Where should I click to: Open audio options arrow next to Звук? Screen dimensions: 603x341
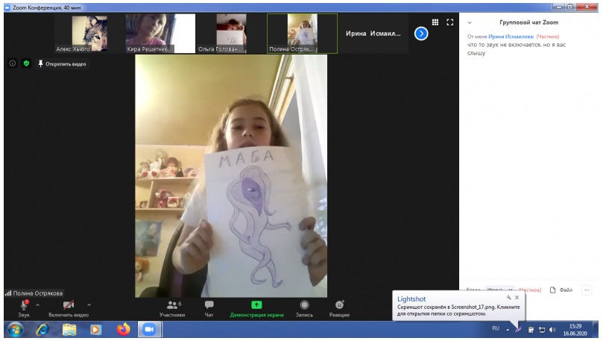click(38, 305)
